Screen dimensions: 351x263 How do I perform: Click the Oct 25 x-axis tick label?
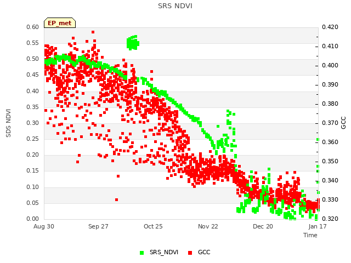tap(153, 226)
